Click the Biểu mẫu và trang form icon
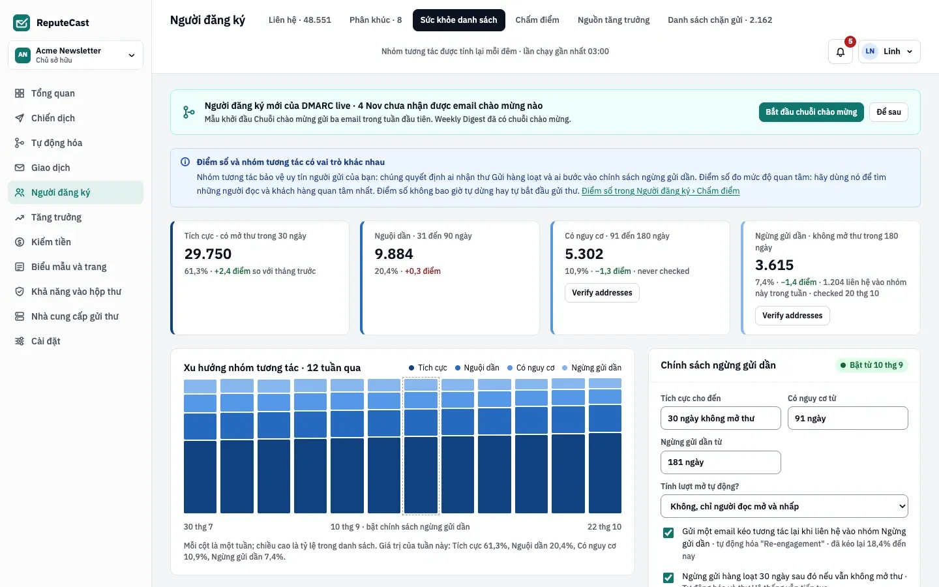Image resolution: width=939 pixels, height=587 pixels. pyautogui.click(x=20, y=267)
